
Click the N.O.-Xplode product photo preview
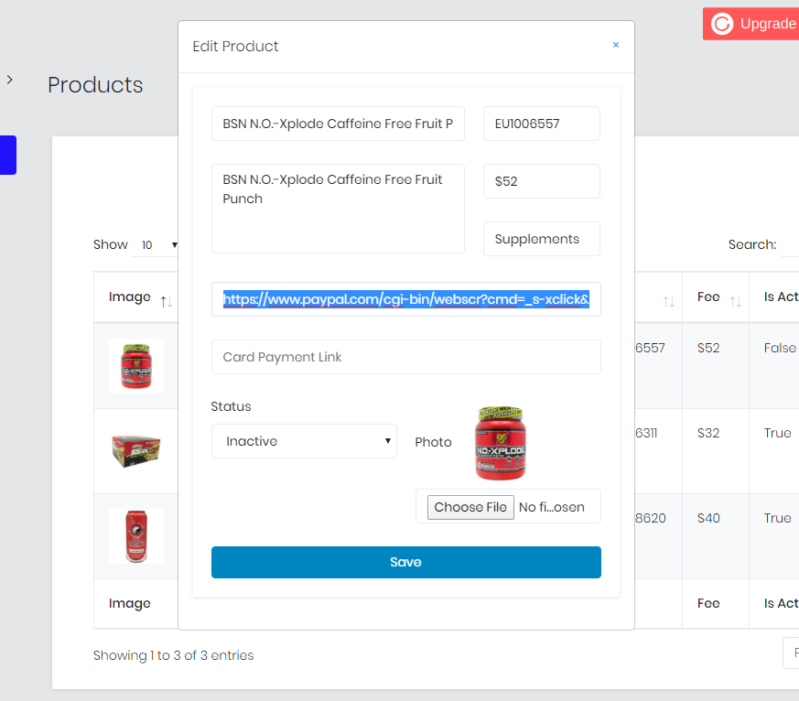tap(501, 444)
